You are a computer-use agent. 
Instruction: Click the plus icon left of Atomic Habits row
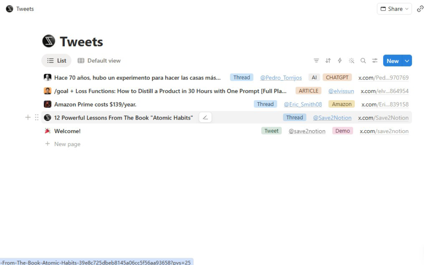coord(28,117)
